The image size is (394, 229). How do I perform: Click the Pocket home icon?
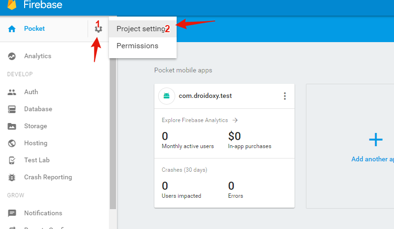(x=12, y=29)
